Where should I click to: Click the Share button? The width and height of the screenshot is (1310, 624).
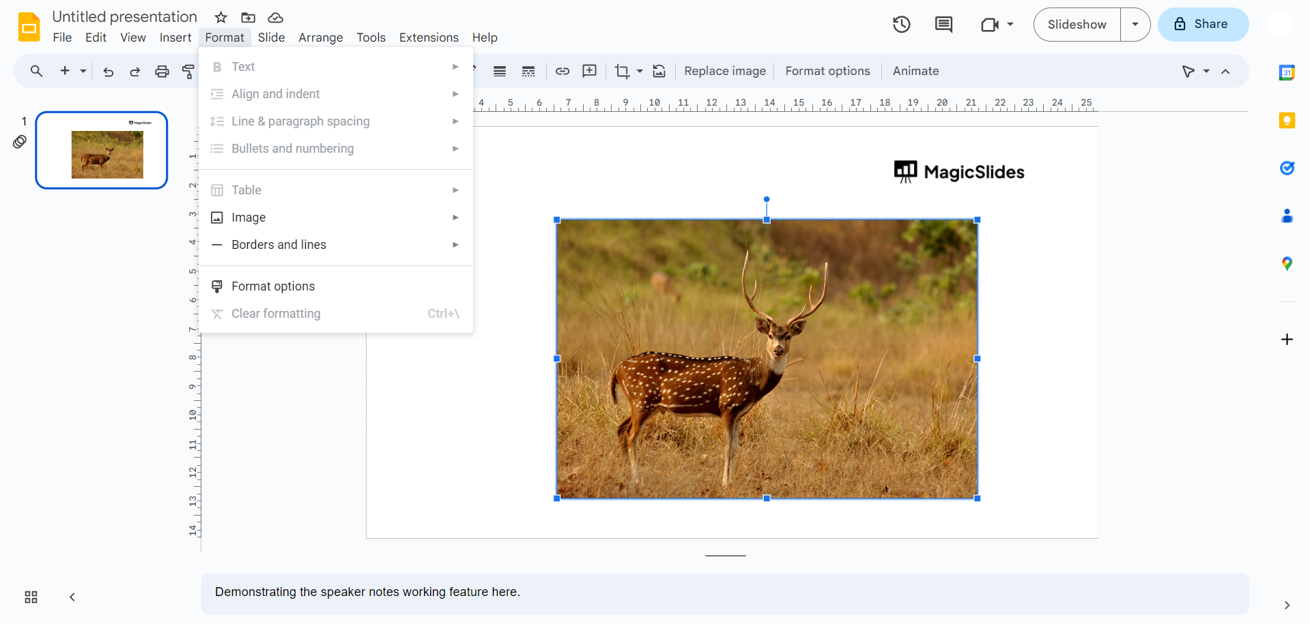pyautogui.click(x=1202, y=25)
